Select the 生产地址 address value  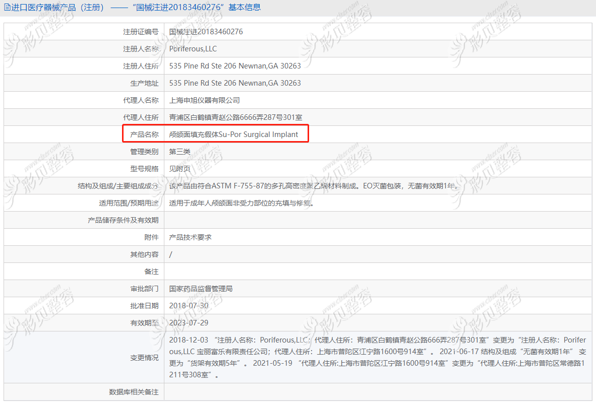(x=235, y=83)
